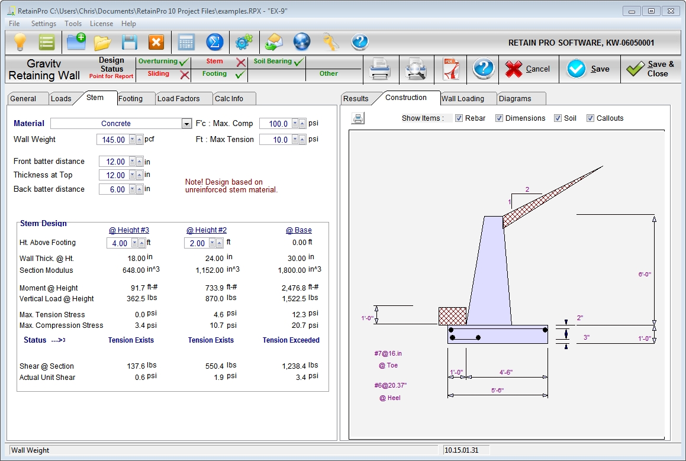Click the Overturning design status indicator
This screenshot has height=461, width=686.
[163, 62]
